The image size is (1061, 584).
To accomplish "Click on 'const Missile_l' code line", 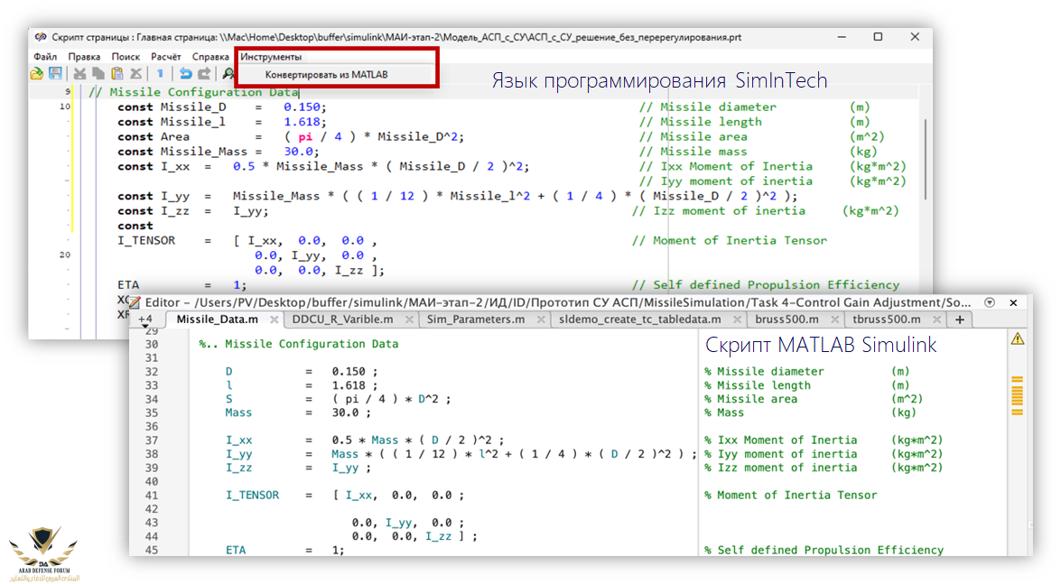I will pyautogui.click(x=221, y=122).
